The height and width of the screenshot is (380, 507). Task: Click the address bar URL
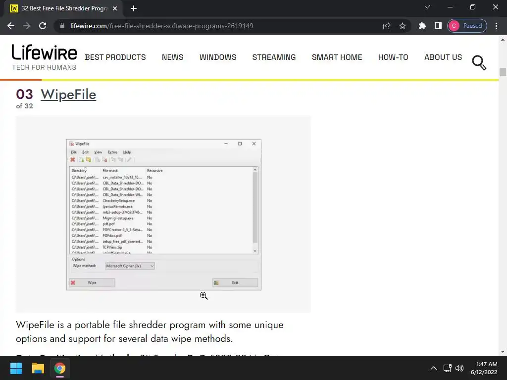(162, 26)
